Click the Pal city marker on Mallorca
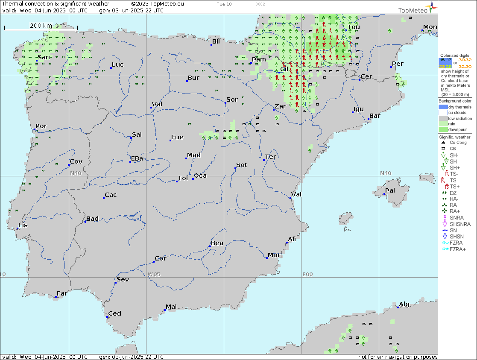This screenshot has width=477, height=360. [x=384, y=194]
